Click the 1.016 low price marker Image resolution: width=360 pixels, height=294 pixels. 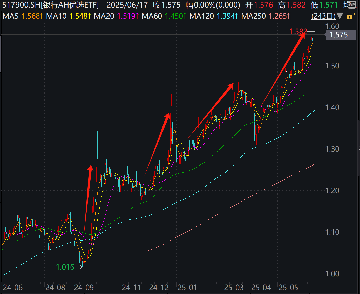tap(65, 267)
